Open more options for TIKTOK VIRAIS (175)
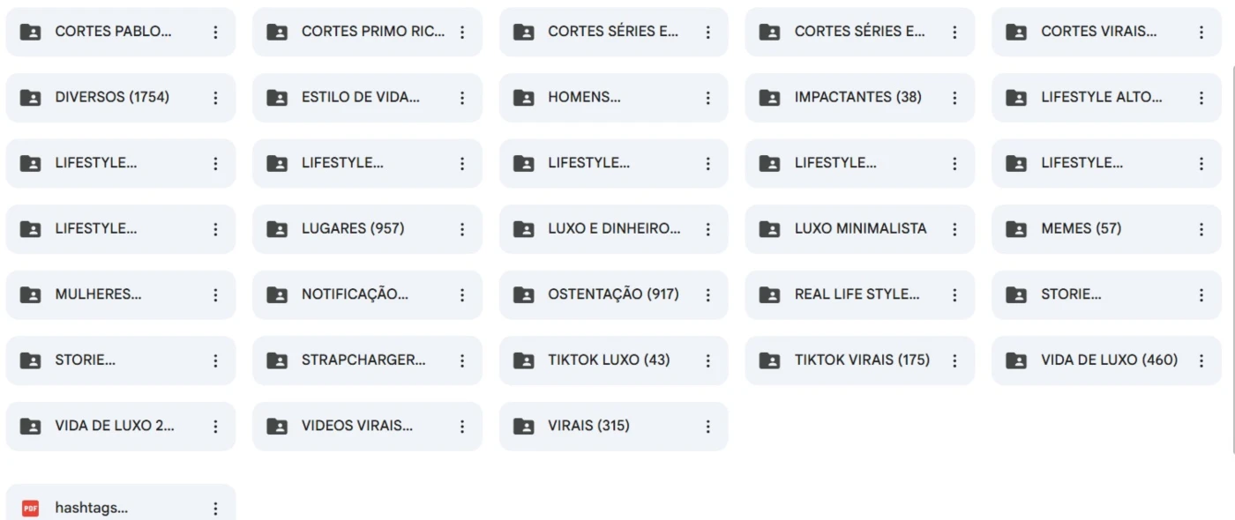This screenshot has height=520, width=1235. click(954, 360)
